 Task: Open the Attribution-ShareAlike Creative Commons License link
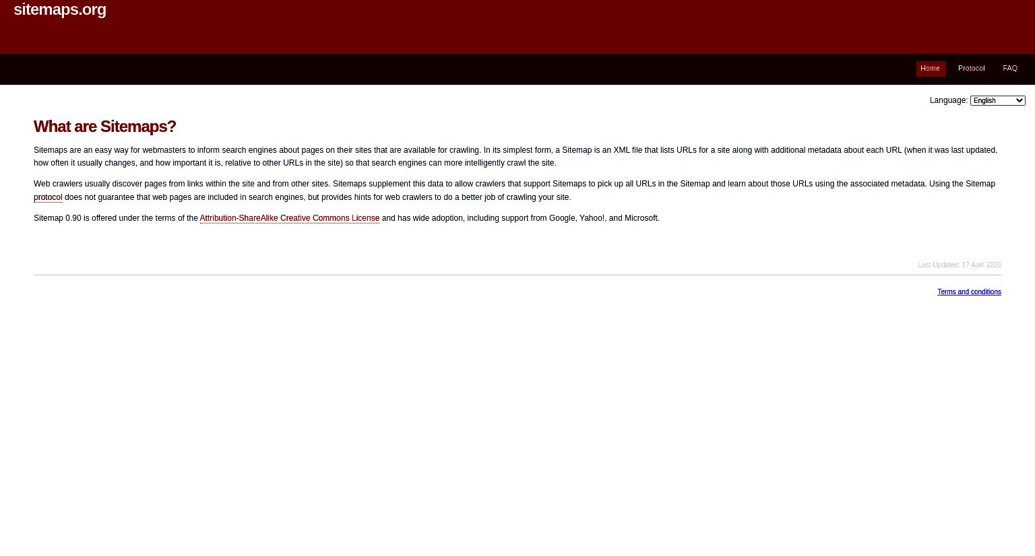[x=290, y=218]
